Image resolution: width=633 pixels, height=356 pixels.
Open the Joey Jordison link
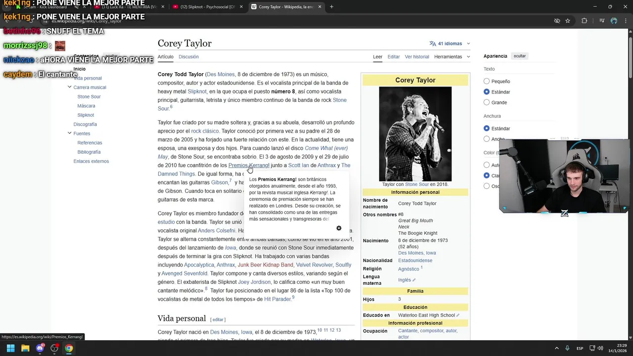coord(255,282)
